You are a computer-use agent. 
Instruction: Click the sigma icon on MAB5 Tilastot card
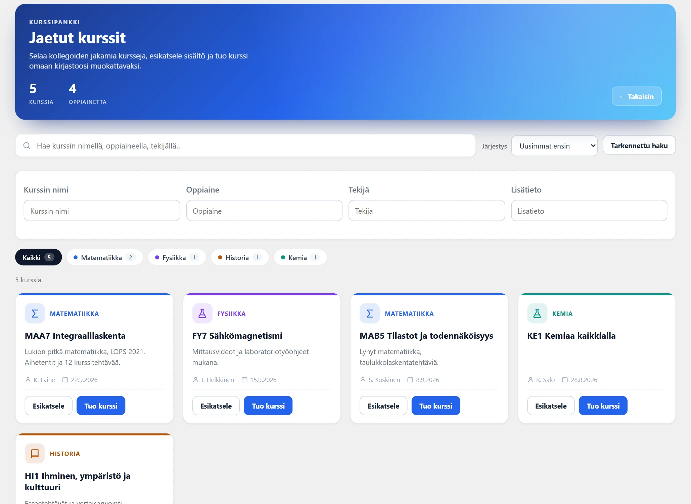370,313
